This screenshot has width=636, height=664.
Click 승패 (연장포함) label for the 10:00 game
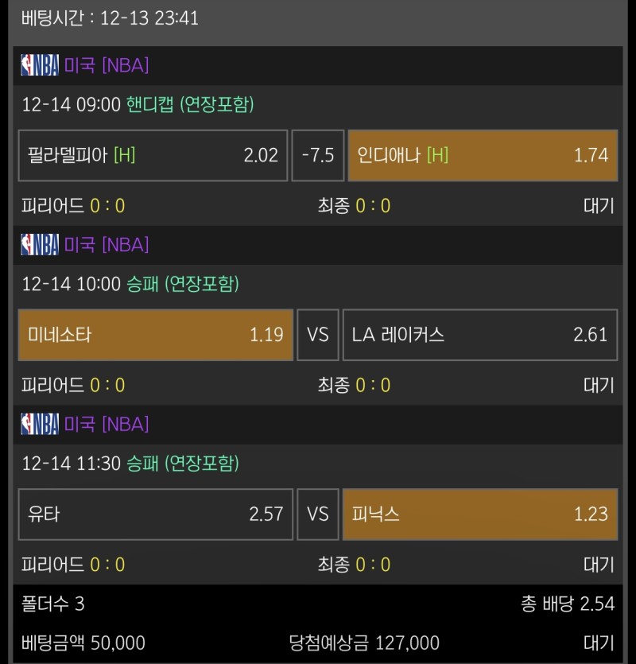(x=182, y=284)
